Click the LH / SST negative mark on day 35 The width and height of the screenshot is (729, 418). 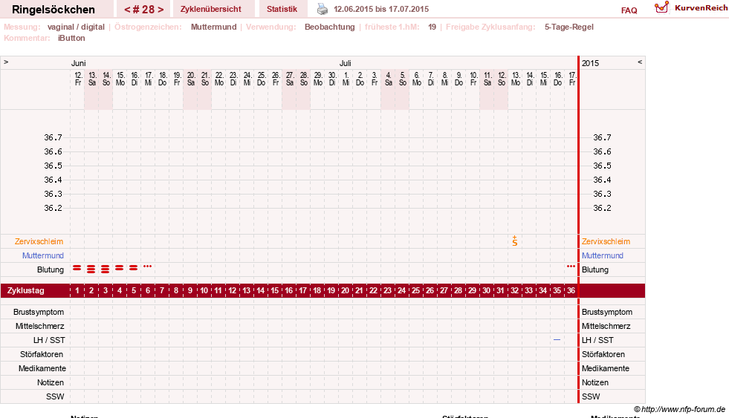coord(557,340)
